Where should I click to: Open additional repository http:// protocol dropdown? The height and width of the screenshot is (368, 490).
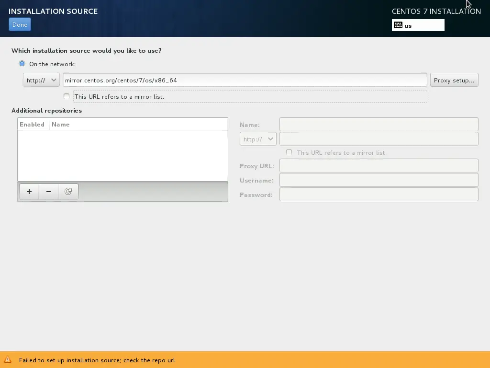pyautogui.click(x=258, y=139)
